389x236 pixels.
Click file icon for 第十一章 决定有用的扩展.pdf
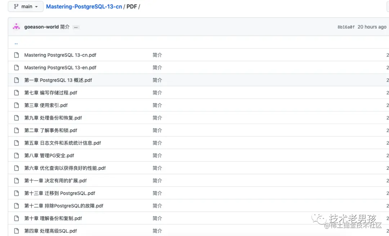coord(16,181)
